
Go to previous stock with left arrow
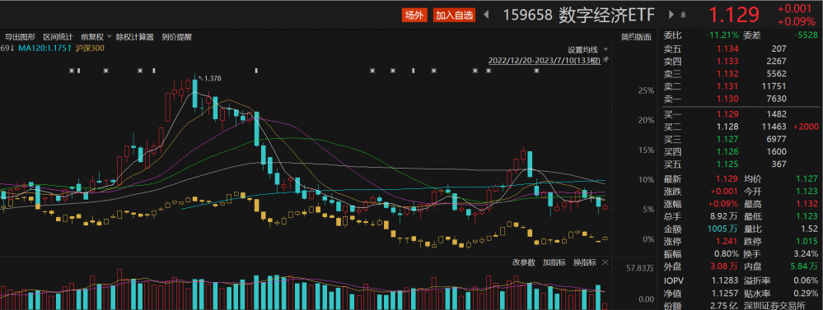(486, 15)
